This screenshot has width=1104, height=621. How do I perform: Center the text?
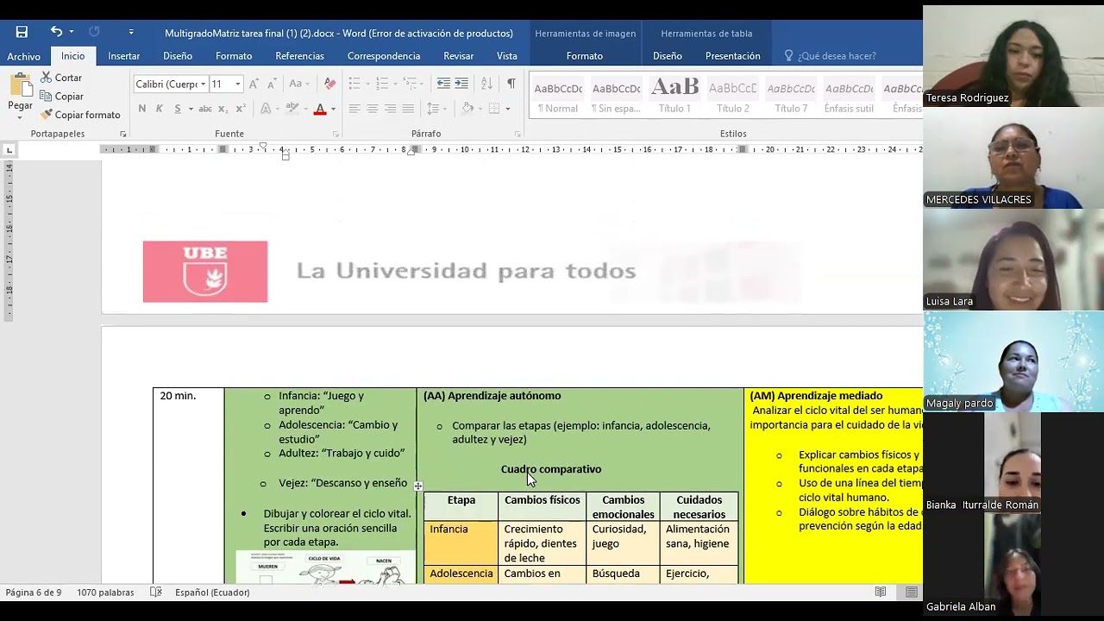pos(372,109)
